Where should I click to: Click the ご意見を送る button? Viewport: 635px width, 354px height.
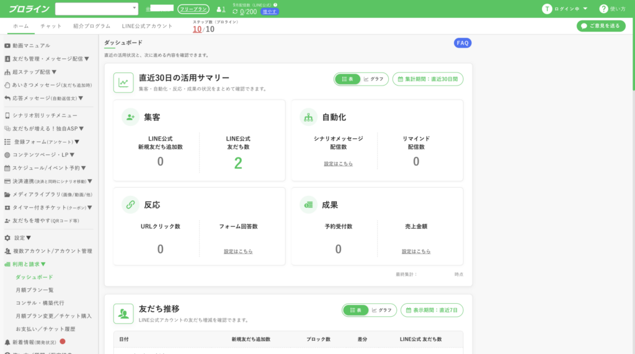coord(601,26)
